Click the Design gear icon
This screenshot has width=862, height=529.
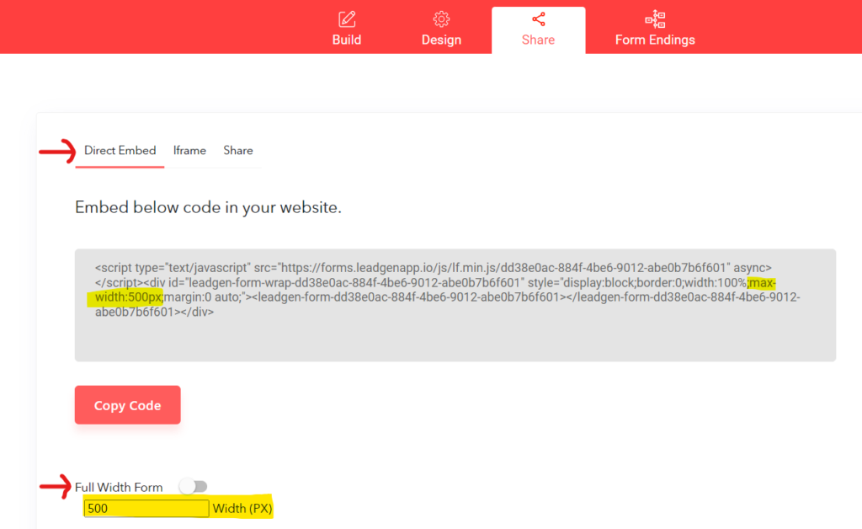click(441, 19)
